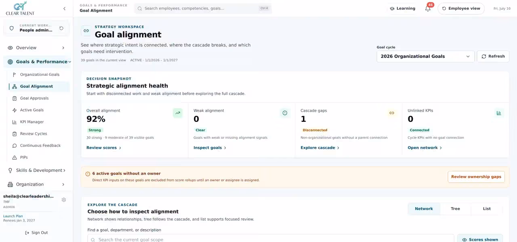Click the Explore cascade link

coord(320,148)
